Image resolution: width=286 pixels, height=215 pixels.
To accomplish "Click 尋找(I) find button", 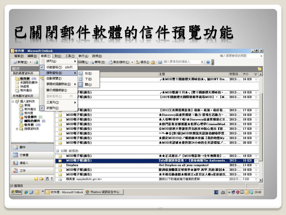I will (143, 62).
